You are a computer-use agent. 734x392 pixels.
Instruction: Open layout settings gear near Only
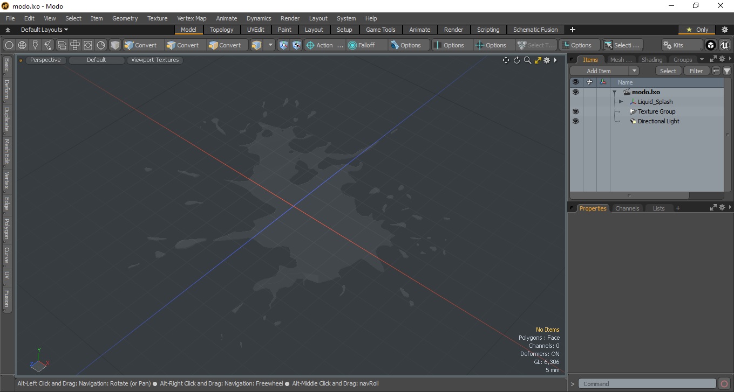click(725, 30)
